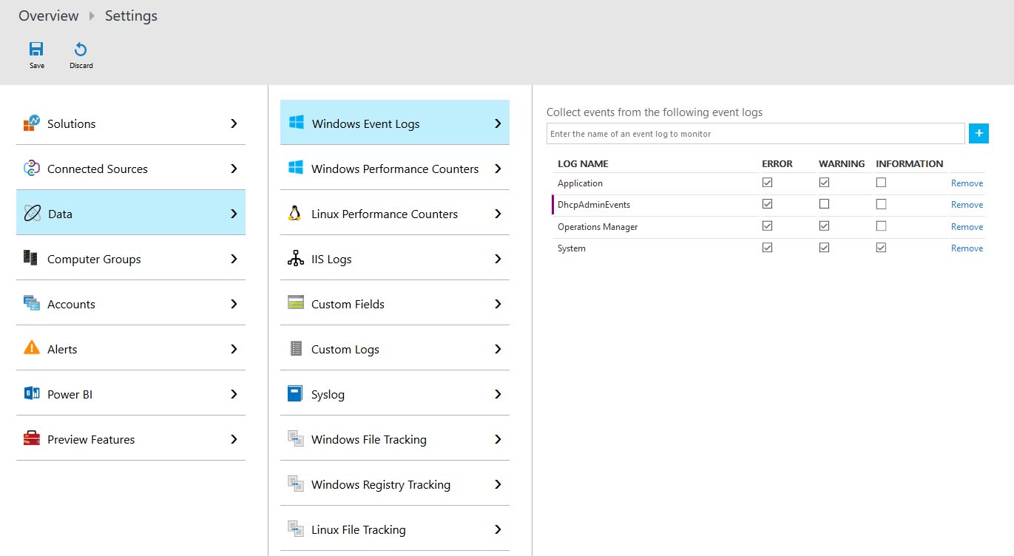1014x556 pixels.
Task: Click the Alerts warning triangle icon
Action: pyautogui.click(x=31, y=348)
